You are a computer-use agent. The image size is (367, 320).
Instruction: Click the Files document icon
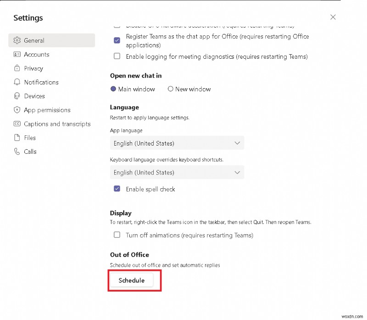click(17, 138)
